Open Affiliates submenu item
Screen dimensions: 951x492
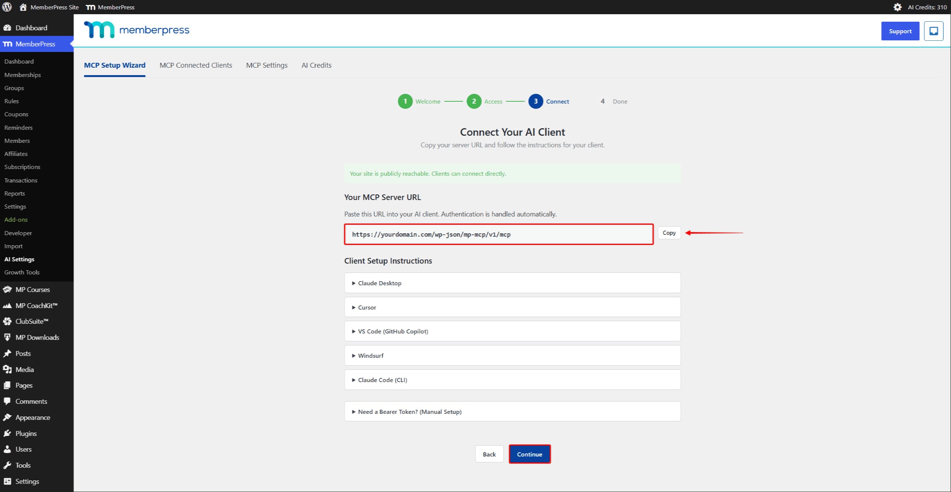pos(16,154)
